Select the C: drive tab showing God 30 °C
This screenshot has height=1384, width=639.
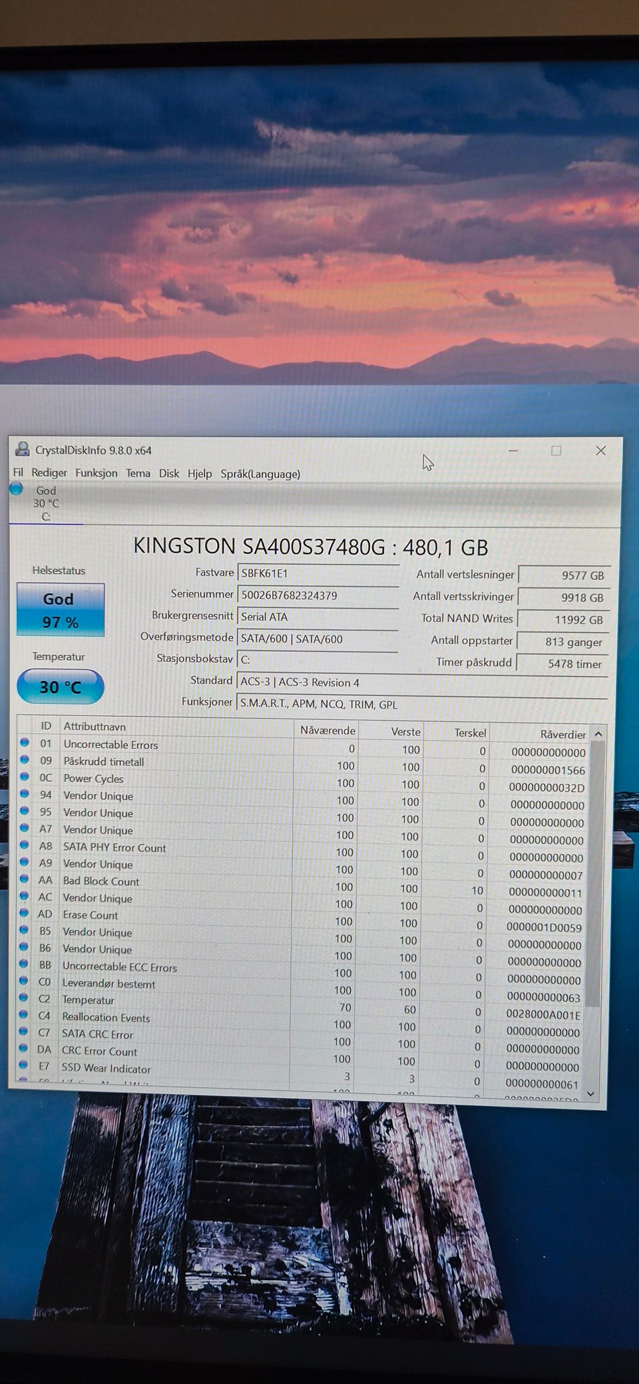click(x=46, y=504)
